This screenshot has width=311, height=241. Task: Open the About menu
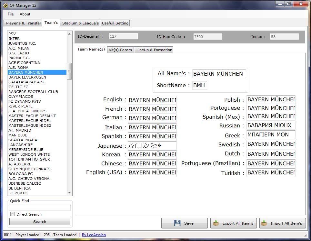tap(25, 14)
